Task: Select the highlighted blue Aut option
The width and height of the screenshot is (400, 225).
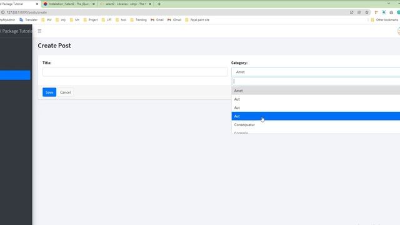Action: click(316, 116)
